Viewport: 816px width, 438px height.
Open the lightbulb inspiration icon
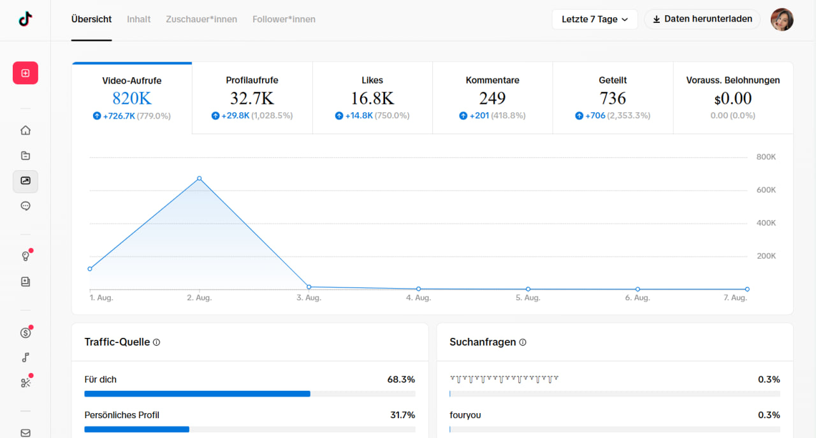[25, 256]
